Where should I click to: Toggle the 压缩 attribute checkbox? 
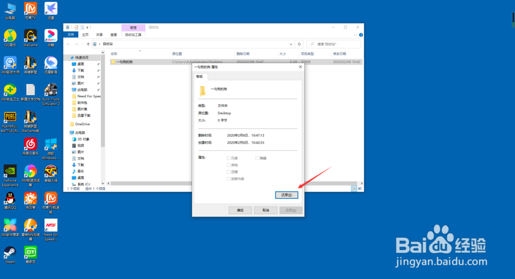(x=229, y=172)
